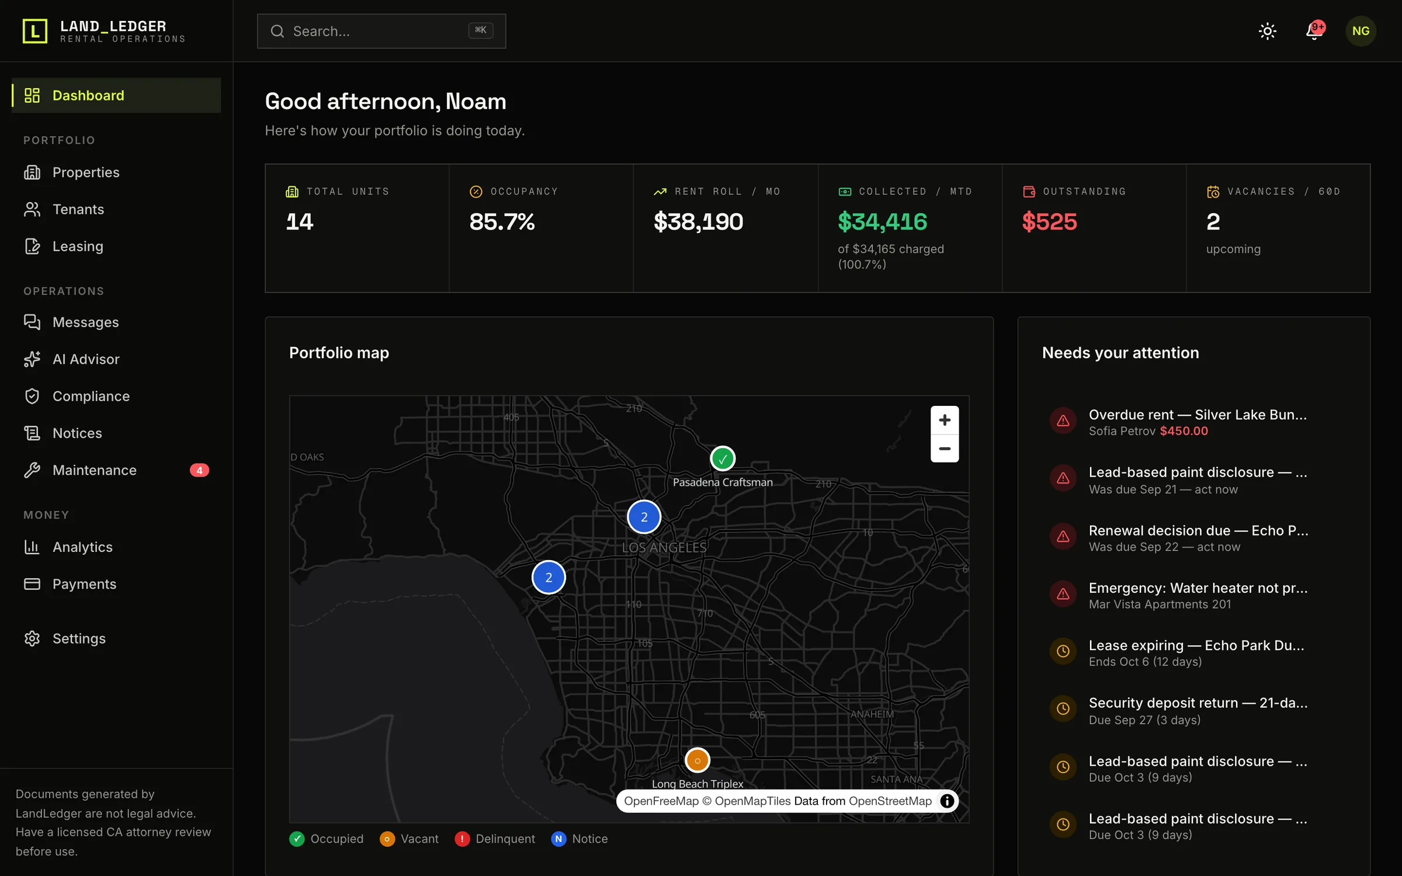
Task: Click the Dashboard grid icon
Action: 32,95
